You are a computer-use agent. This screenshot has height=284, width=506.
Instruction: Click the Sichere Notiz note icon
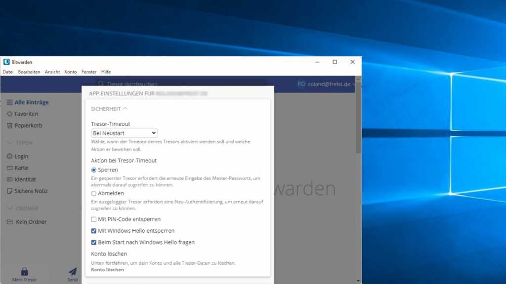click(x=10, y=191)
